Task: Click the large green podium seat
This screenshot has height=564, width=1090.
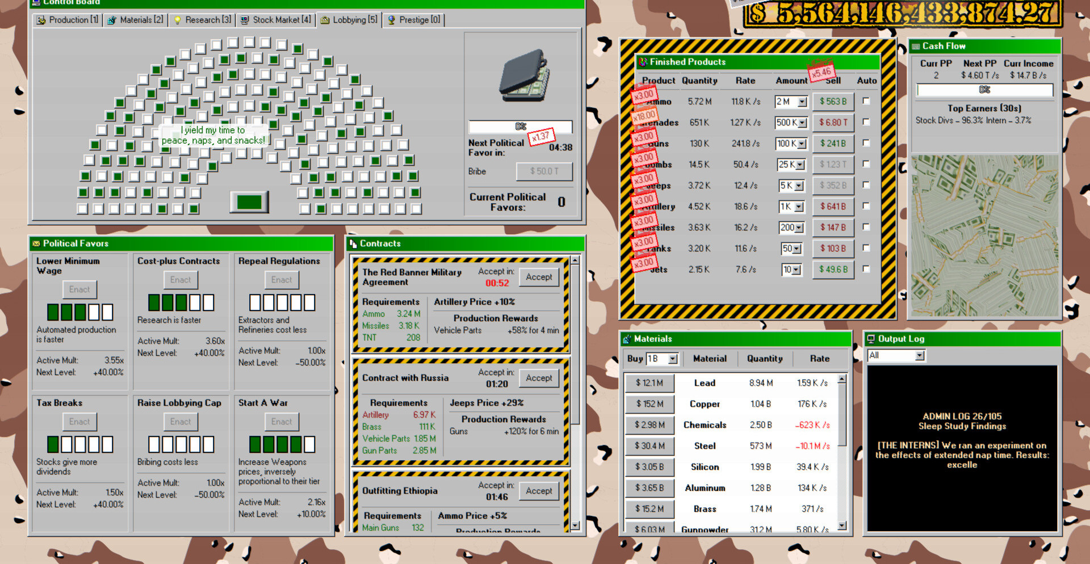Action: tap(249, 202)
